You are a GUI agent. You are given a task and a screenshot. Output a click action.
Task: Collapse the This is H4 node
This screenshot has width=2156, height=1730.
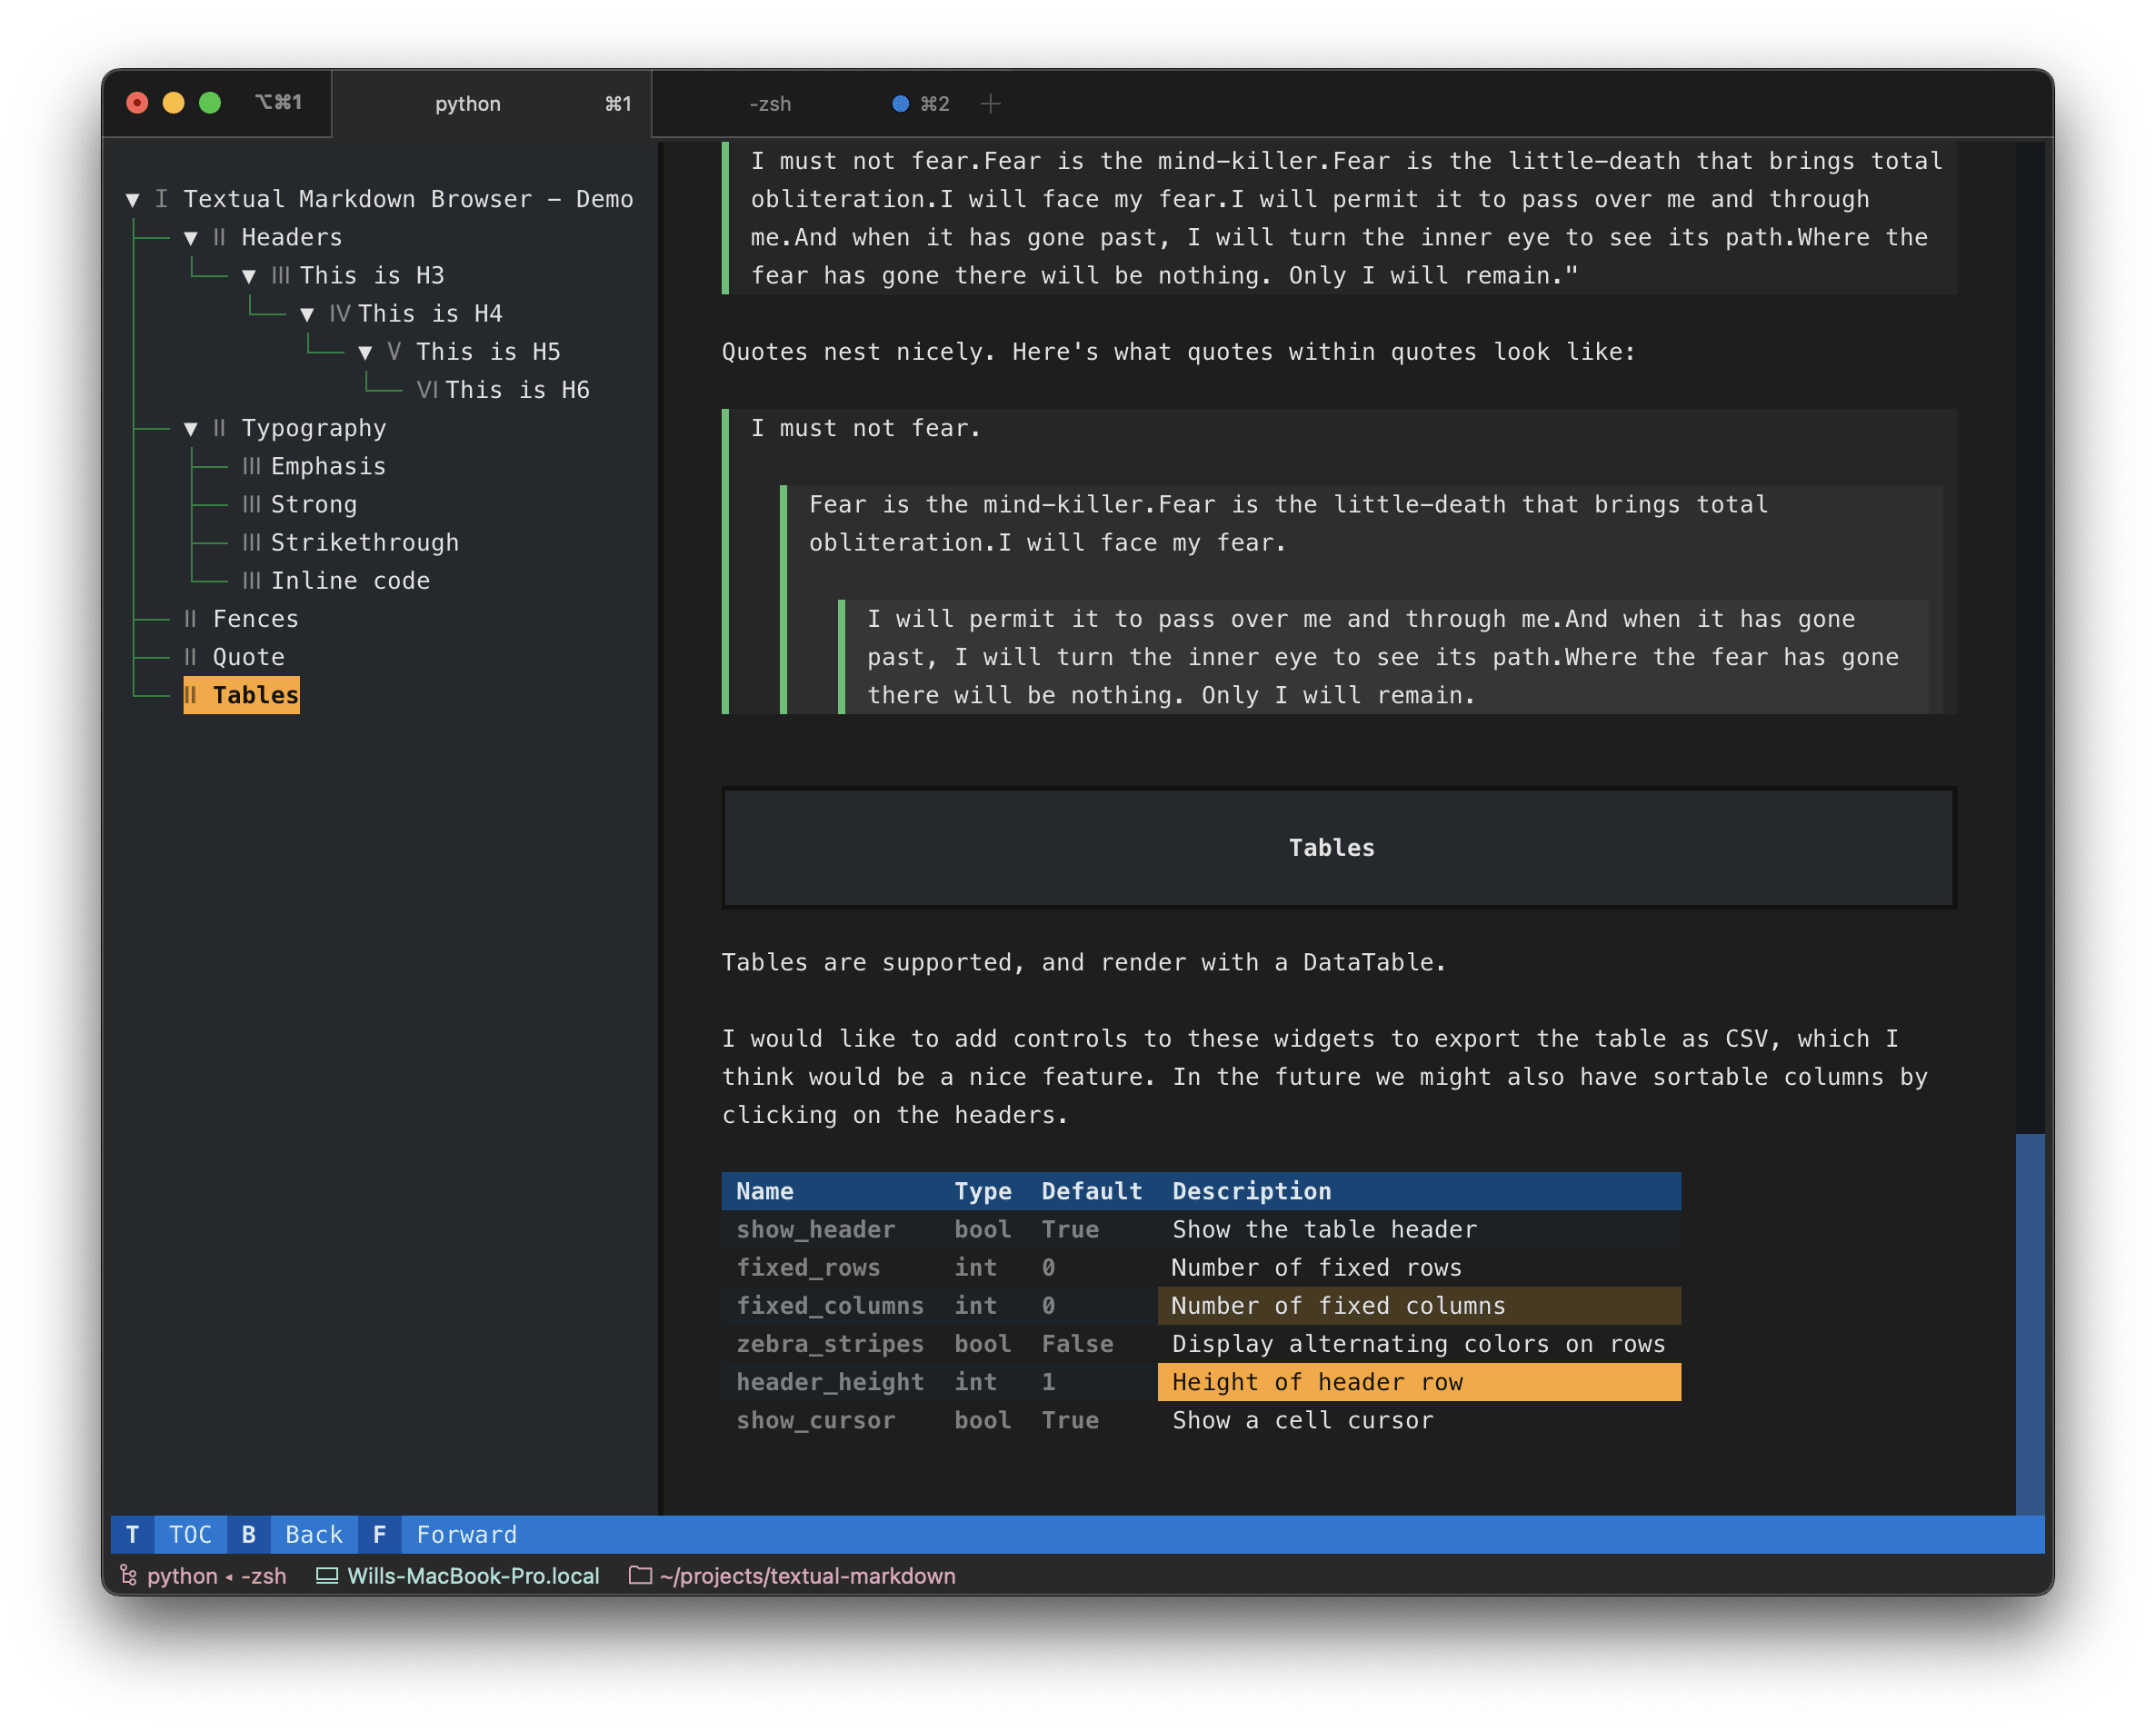point(307,313)
